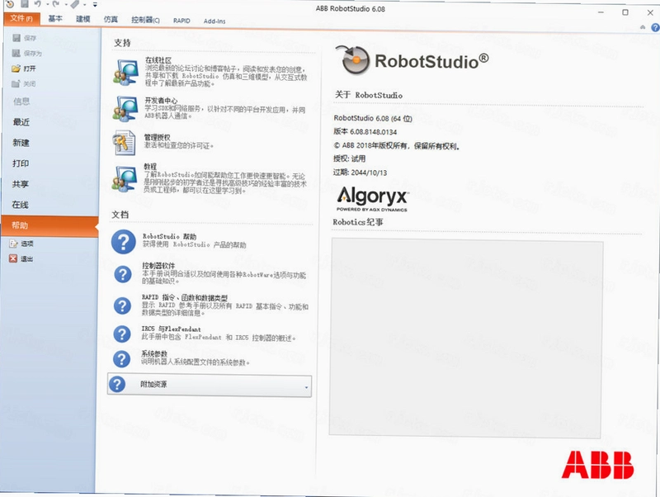Click the redo arrow in quick access toolbar
The width and height of the screenshot is (660, 497).
[56, 4]
